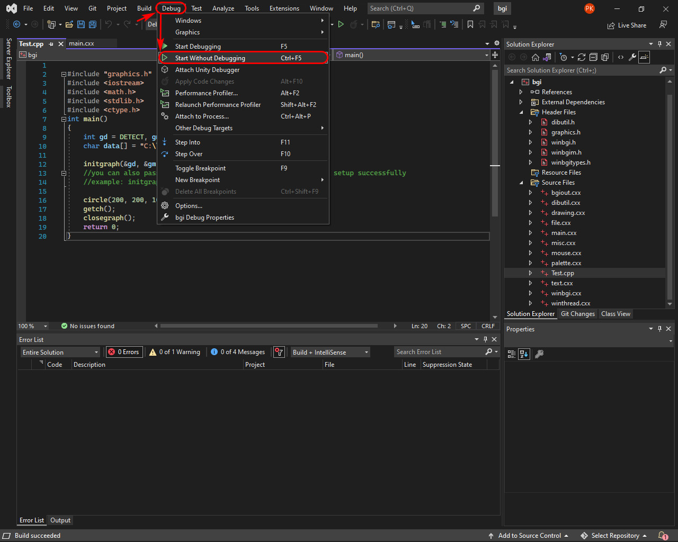Viewport: 678px width, 542px height.
Task: Open the Entire Solution scope dropdown
Action: click(x=60, y=352)
